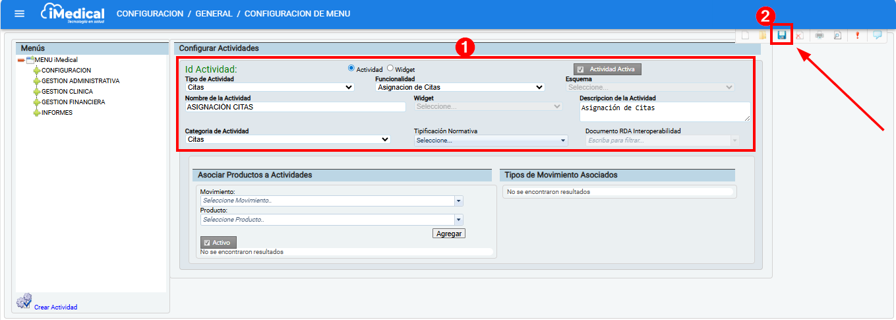Expand the GESTION CLINICA tree node
Viewport: 896px width, 320px height.
pyautogui.click(x=37, y=92)
